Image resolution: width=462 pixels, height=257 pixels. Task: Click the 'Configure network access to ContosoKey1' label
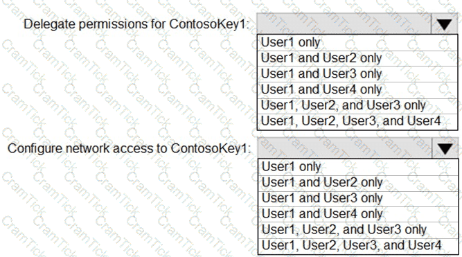point(129,148)
